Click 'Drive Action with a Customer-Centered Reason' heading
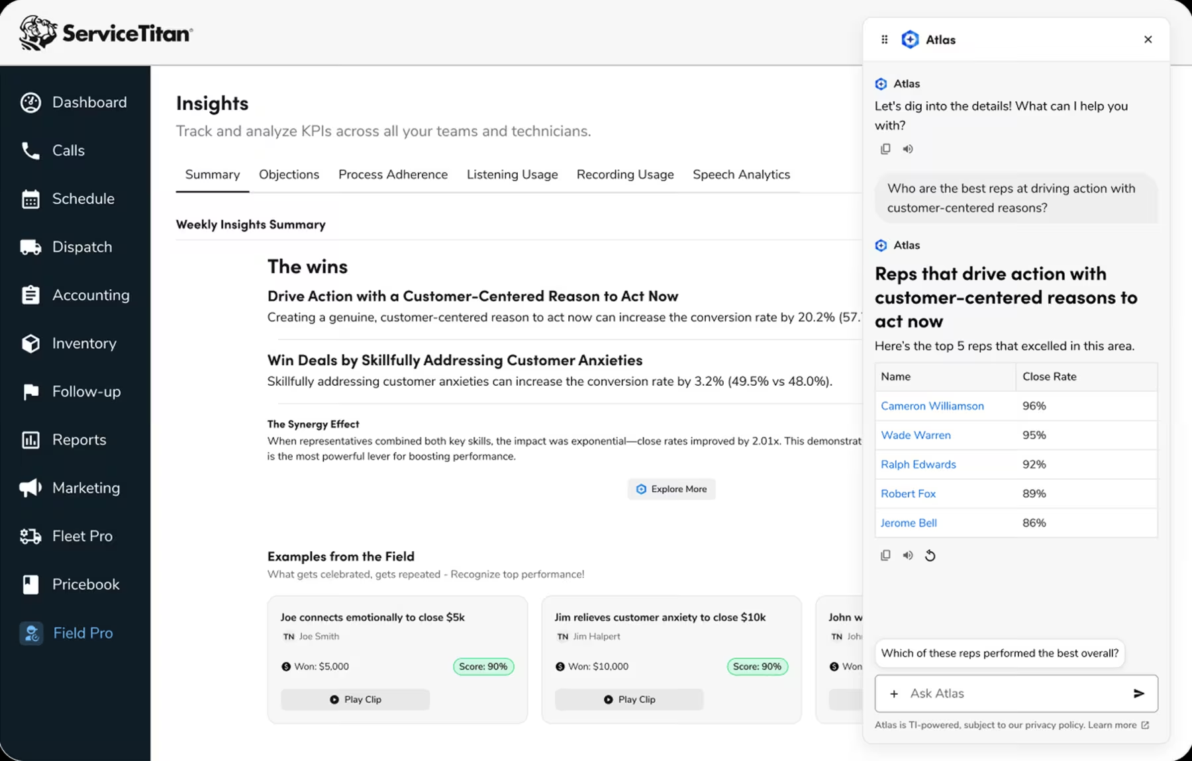1192x761 pixels. [x=473, y=296]
